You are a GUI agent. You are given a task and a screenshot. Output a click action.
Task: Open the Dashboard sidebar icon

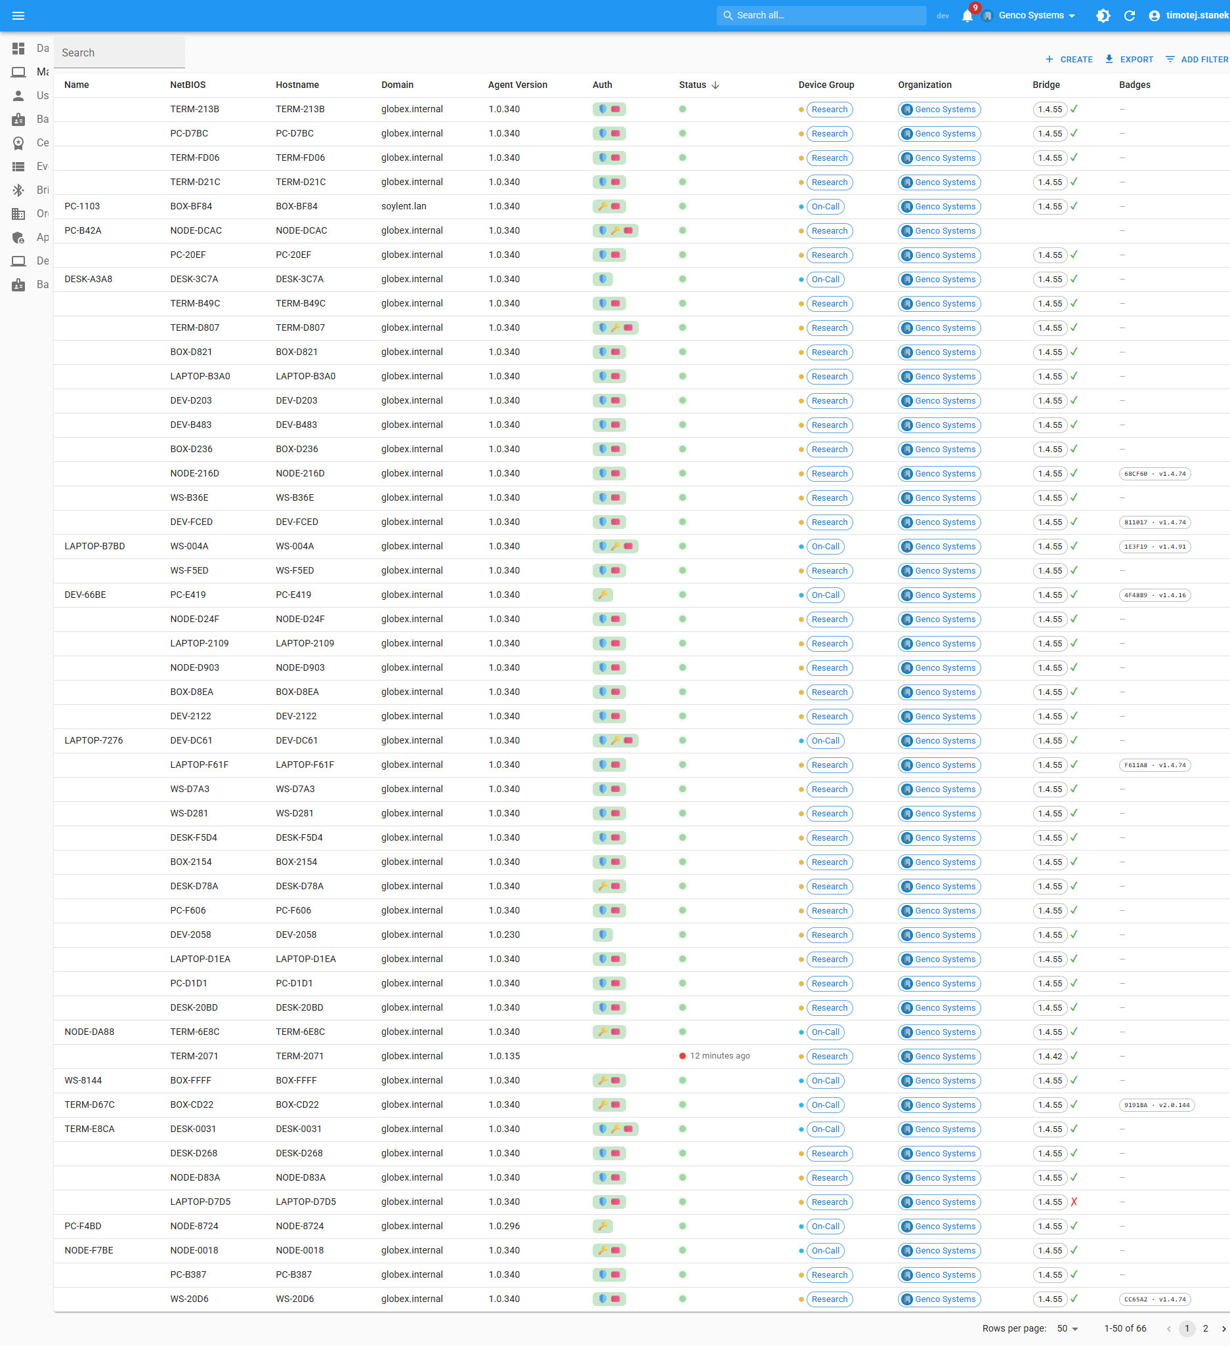(x=18, y=48)
